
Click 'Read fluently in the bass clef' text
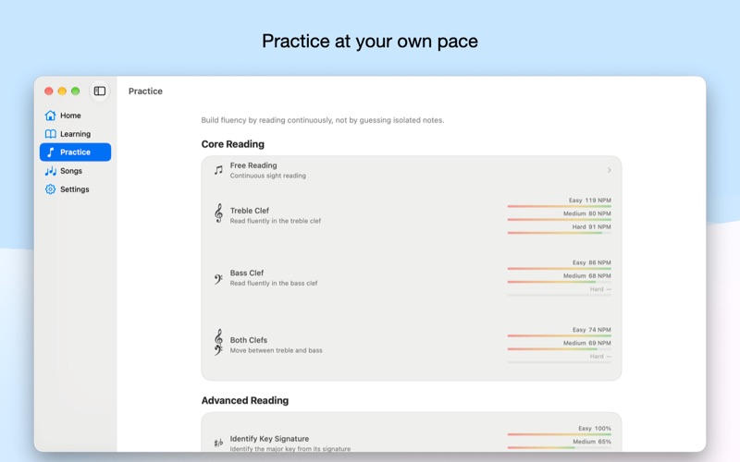point(274,284)
